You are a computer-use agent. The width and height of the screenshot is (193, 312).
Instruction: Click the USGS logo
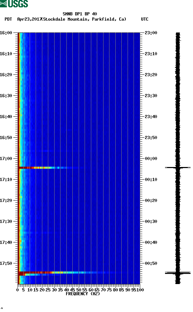coord(14,3)
